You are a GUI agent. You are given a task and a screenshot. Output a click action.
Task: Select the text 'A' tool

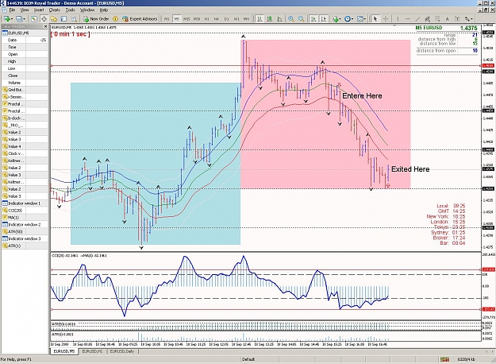[448, 19]
